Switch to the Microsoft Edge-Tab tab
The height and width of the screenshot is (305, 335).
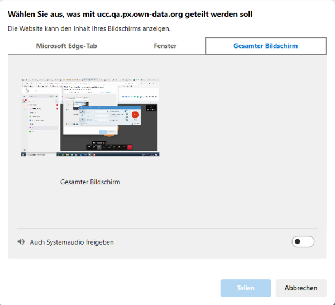(x=66, y=46)
